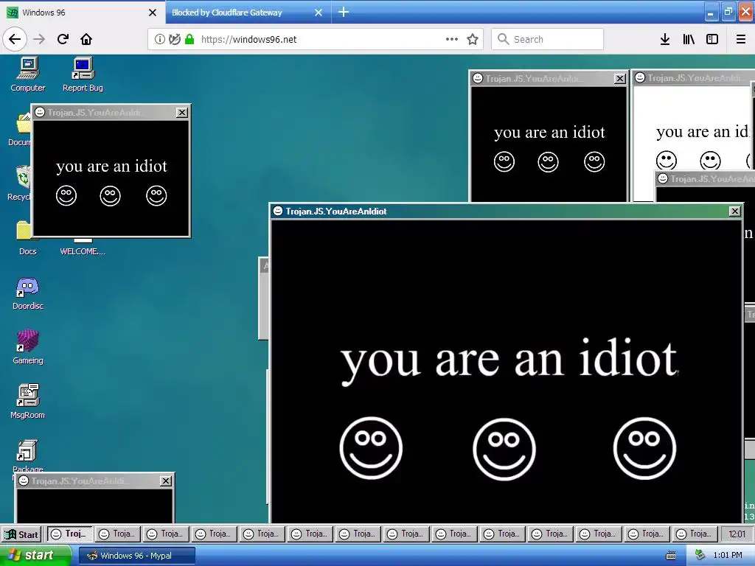Click the Windows XP clock 1:01 PM

click(728, 556)
